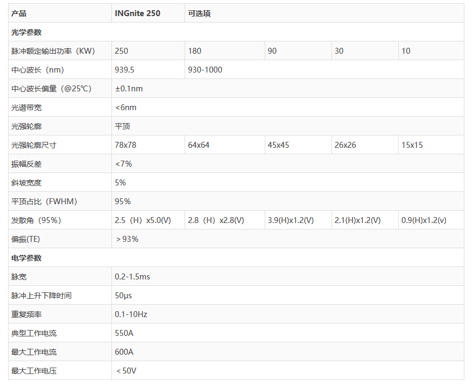The width and height of the screenshot is (473, 388).
Task: Select the 光学参数 section heading
Action: [x=26, y=32]
